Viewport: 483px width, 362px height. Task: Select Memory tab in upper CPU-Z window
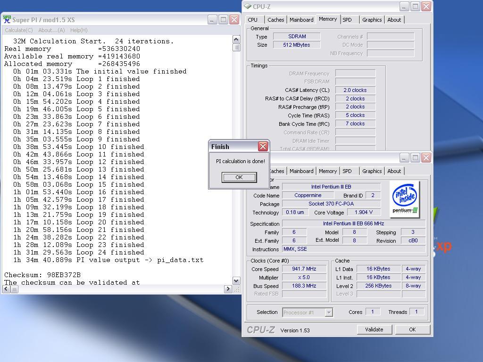328,19
